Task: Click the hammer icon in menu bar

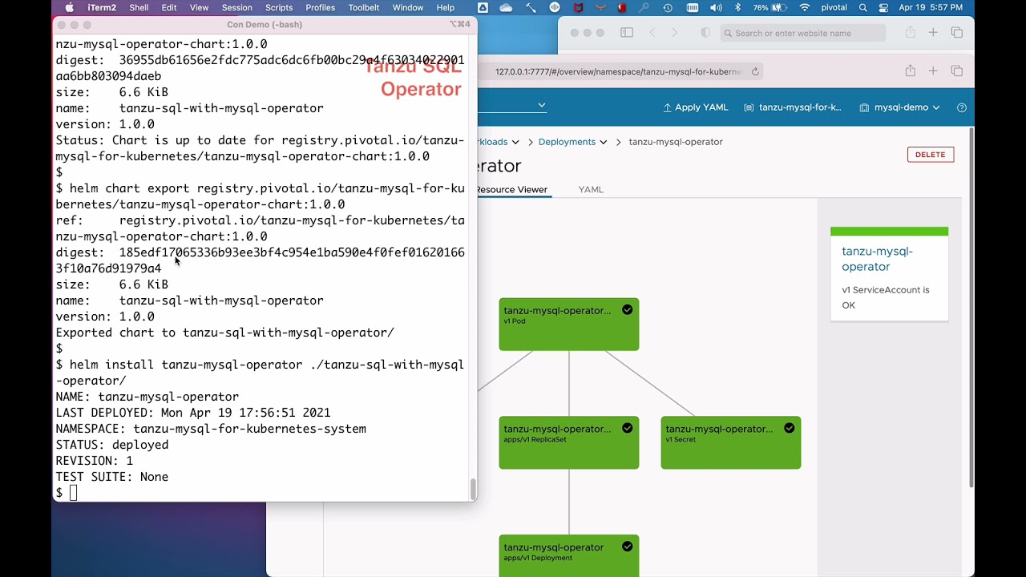Action: (x=530, y=8)
